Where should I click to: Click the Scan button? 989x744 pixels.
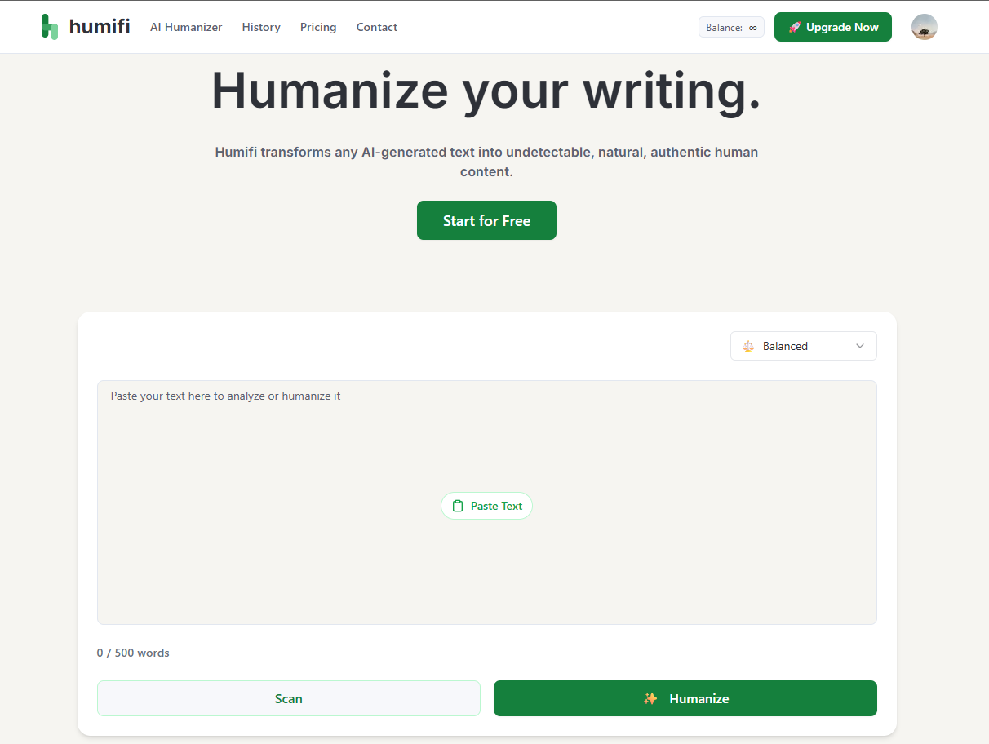(x=289, y=698)
